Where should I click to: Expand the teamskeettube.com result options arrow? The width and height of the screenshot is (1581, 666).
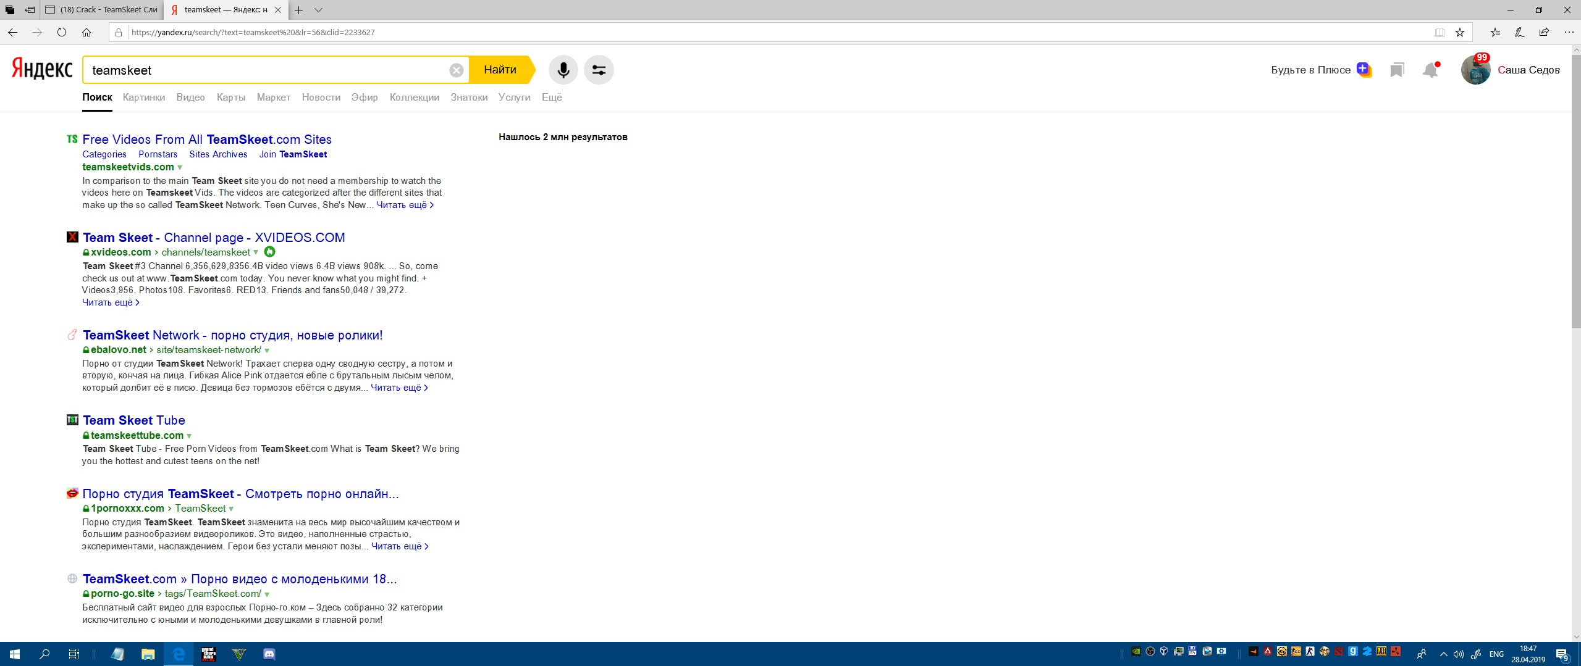pos(189,436)
